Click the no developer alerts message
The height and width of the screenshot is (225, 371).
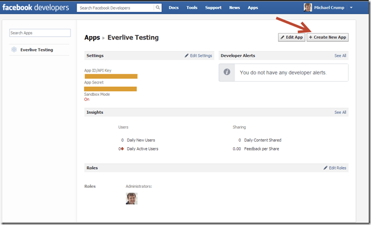click(283, 73)
